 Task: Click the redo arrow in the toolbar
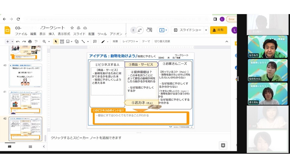coord(24,42)
